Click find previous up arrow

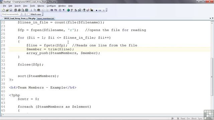point(25,14)
